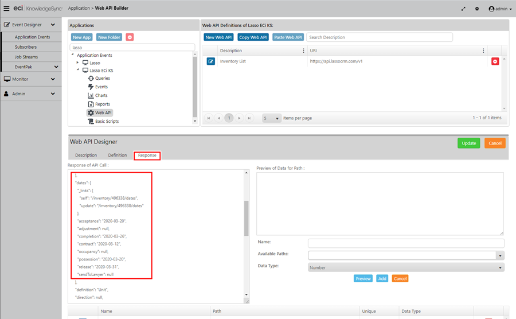The height and width of the screenshot is (319, 516).
Task: Collapse the Lasso ECi KS tree node
Action: coord(77,70)
